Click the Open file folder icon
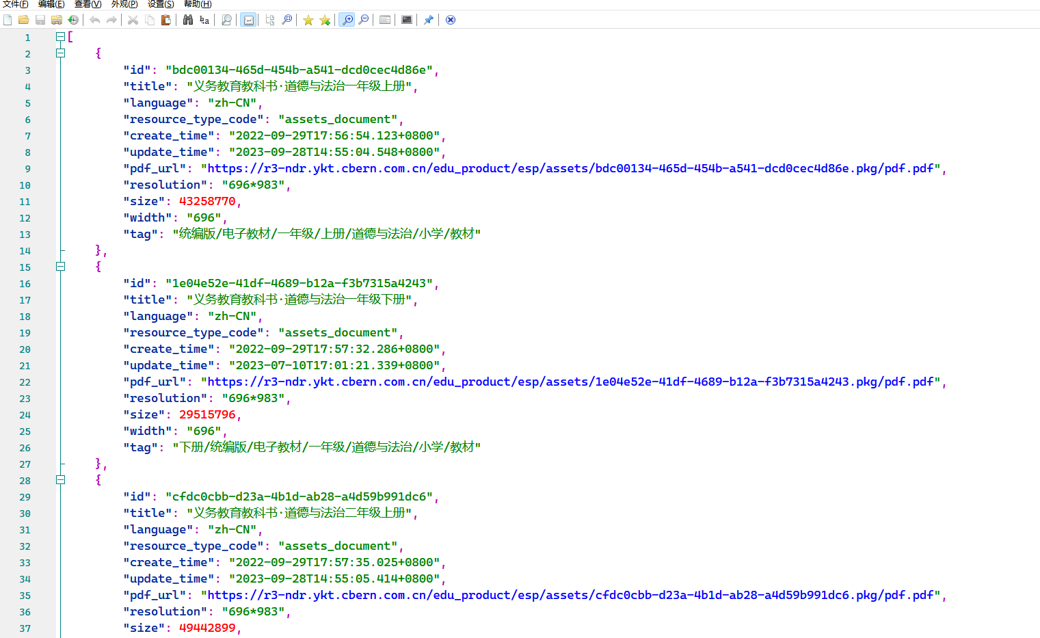The image size is (1040, 638). tap(23, 20)
